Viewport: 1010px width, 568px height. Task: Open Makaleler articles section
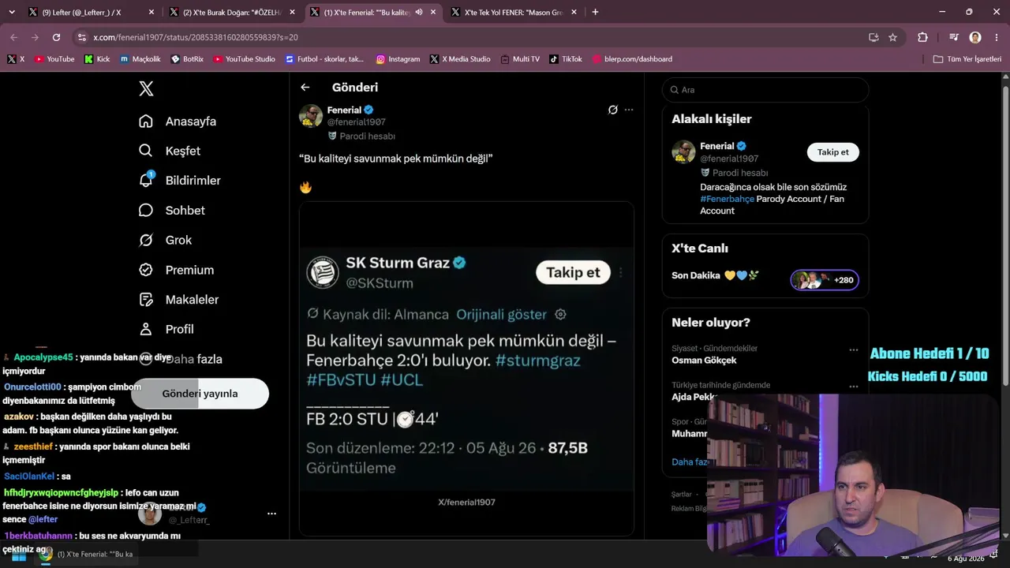click(x=179, y=300)
